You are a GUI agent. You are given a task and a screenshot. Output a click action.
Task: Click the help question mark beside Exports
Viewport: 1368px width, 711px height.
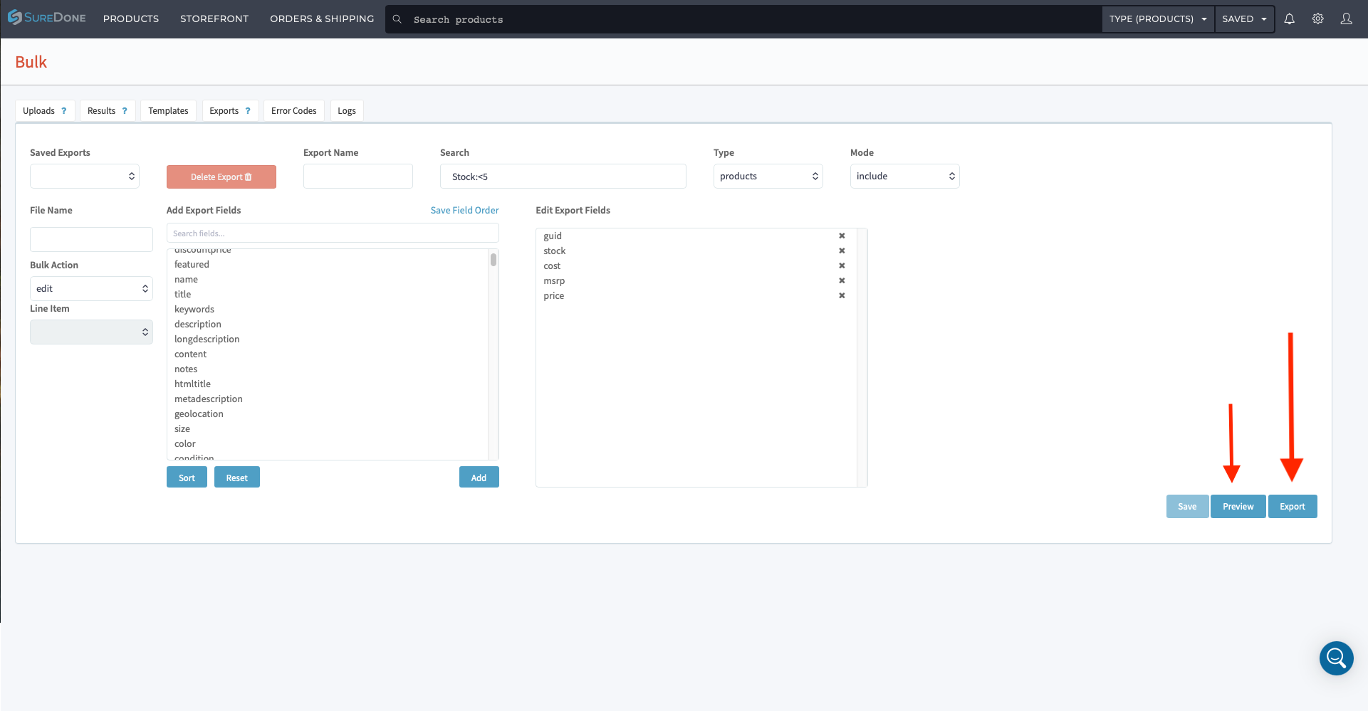pos(248,111)
